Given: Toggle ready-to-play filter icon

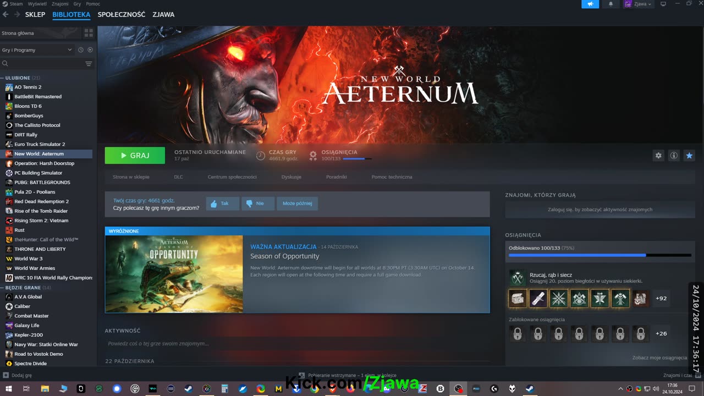Looking at the screenshot, I should pyautogui.click(x=90, y=50).
